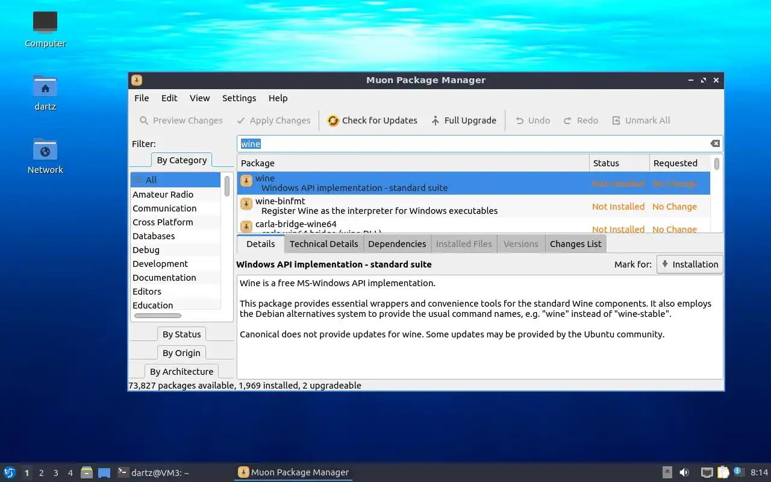Image resolution: width=771 pixels, height=482 pixels.
Task: Select the wine-binfmt package row
Action: point(473,206)
